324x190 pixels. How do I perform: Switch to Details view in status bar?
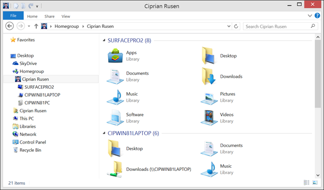(x=306, y=183)
